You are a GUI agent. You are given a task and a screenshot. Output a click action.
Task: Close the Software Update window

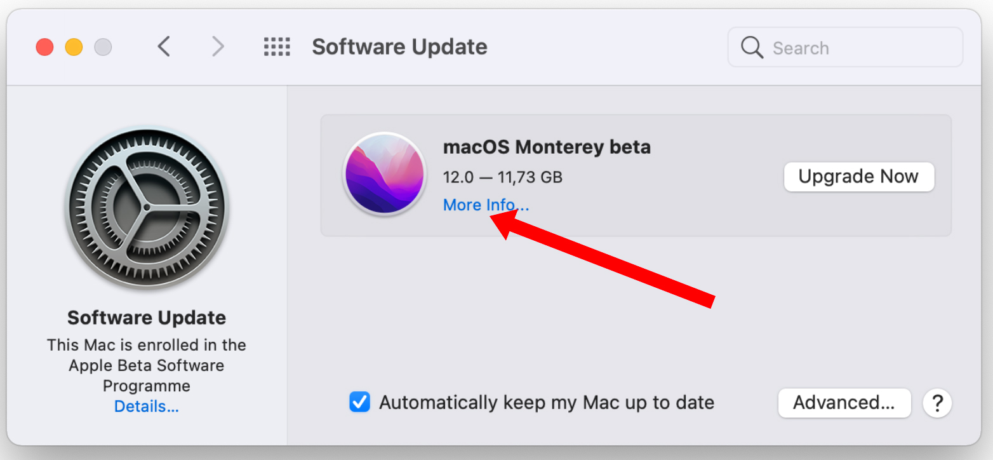coord(44,47)
